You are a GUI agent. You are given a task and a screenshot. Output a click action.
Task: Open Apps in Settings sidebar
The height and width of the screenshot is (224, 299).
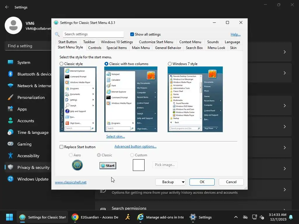(28, 109)
